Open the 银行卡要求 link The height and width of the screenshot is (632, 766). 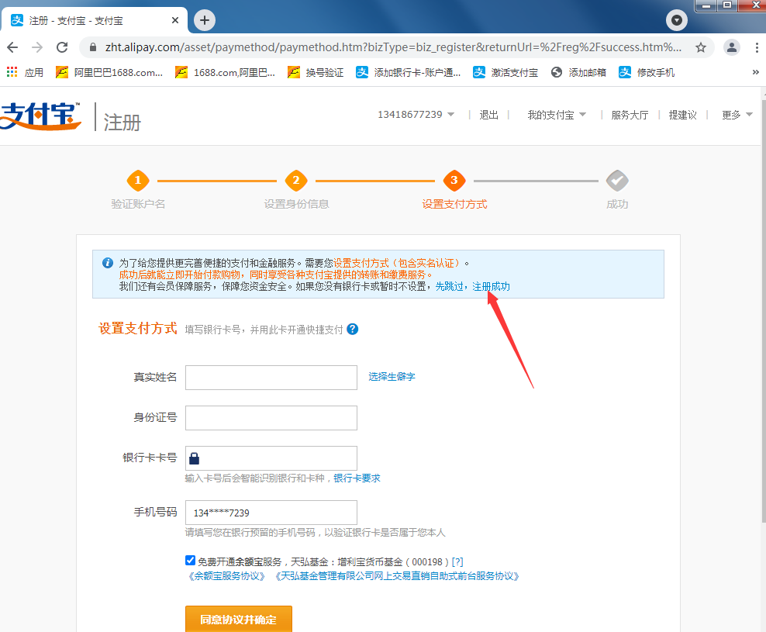coord(357,478)
